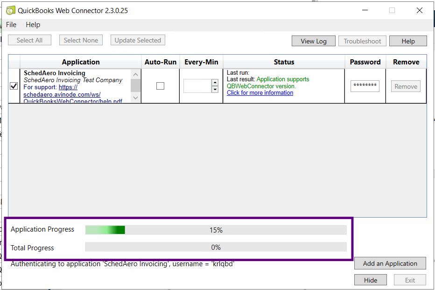Click the Hide button
435x290 pixels.
click(371, 280)
